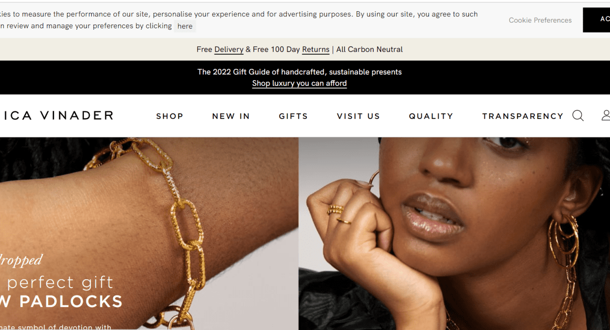Go home via Monica Vinader logo
610x330 pixels.
[x=56, y=115]
